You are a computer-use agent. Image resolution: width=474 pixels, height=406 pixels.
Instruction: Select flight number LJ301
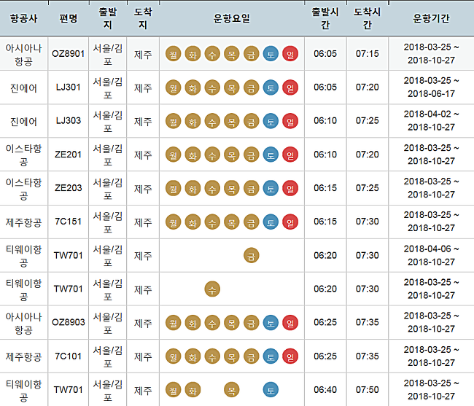(x=68, y=87)
